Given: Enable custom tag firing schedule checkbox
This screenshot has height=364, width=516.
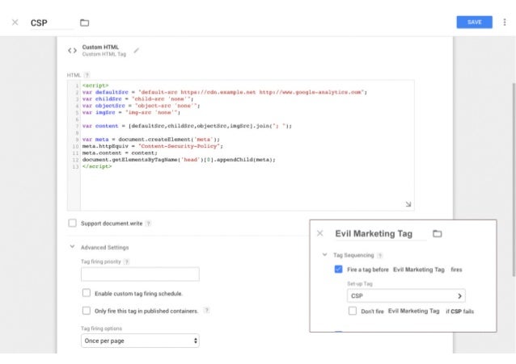Looking at the screenshot, I should coord(87,293).
